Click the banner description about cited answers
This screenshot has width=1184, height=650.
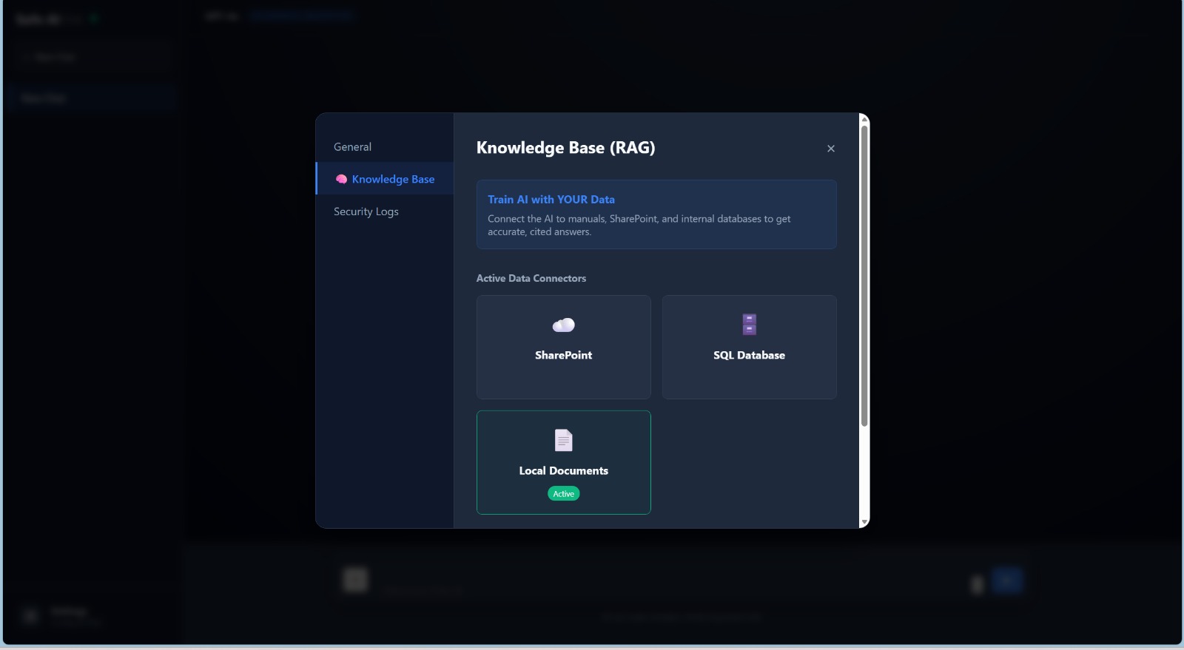coord(639,226)
